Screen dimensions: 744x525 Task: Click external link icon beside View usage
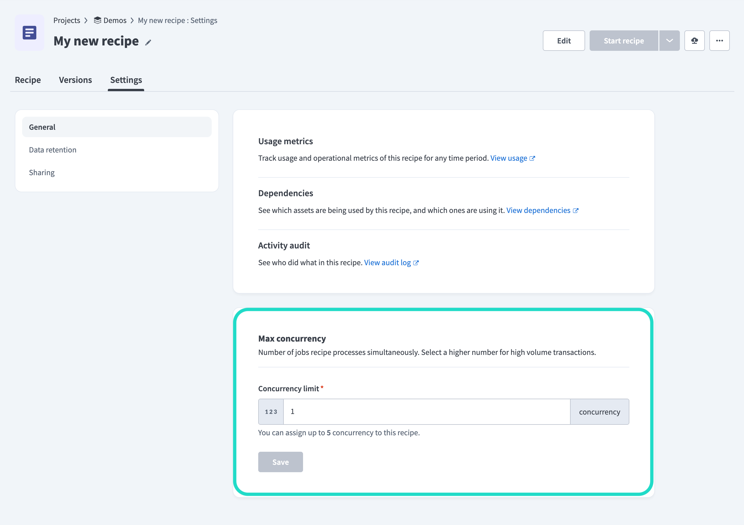(x=532, y=158)
